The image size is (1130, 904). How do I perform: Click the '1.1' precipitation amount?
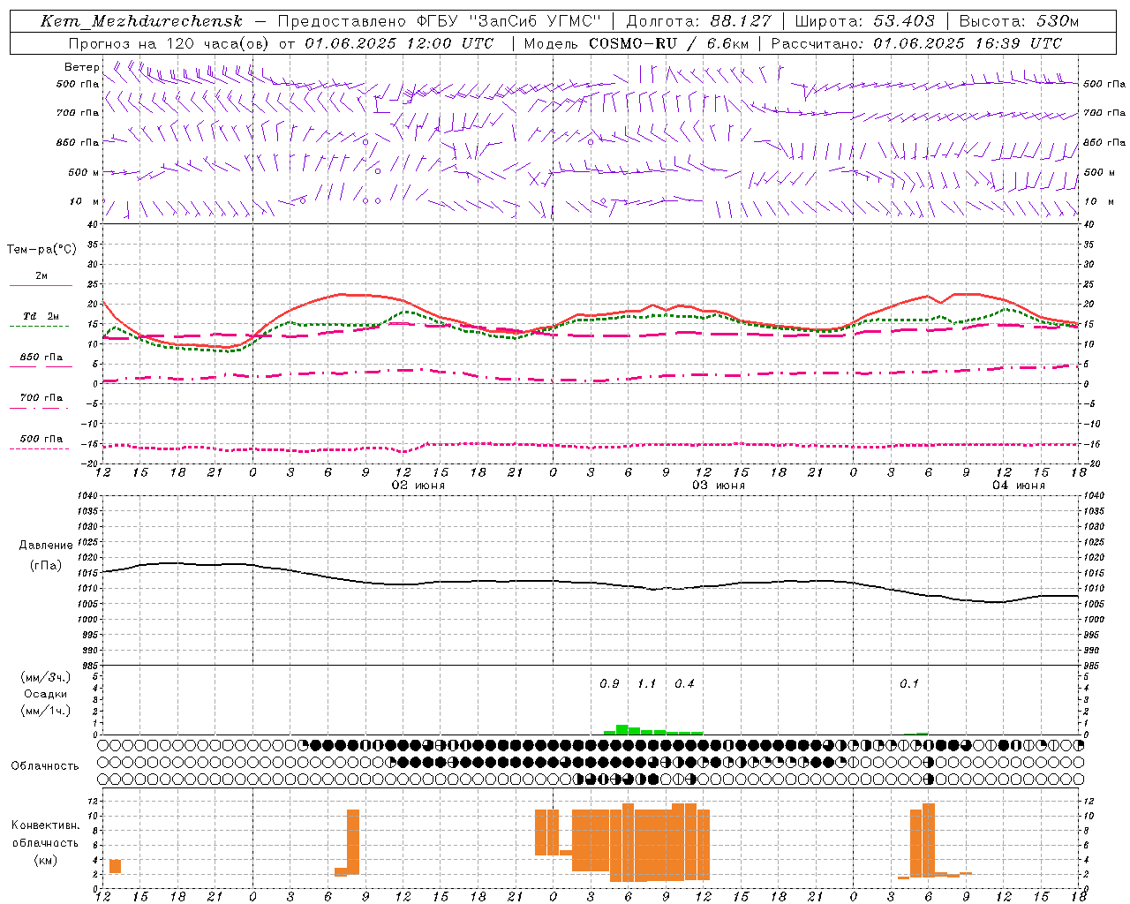[x=647, y=684]
